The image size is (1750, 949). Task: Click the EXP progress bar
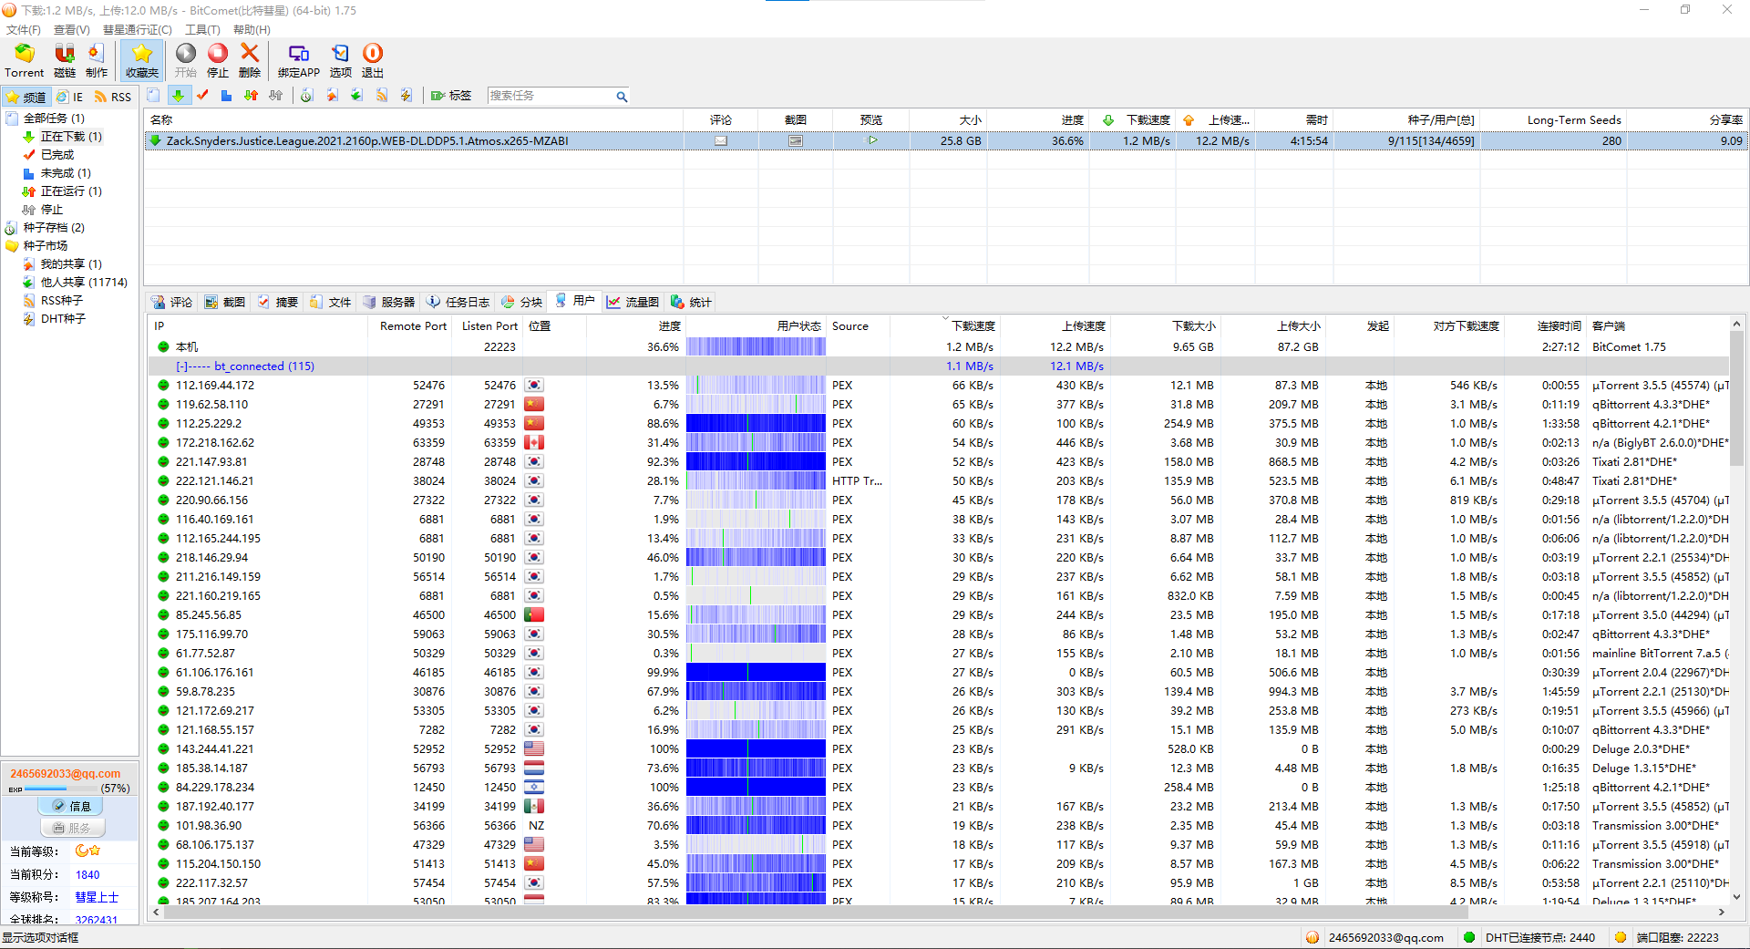(x=59, y=789)
